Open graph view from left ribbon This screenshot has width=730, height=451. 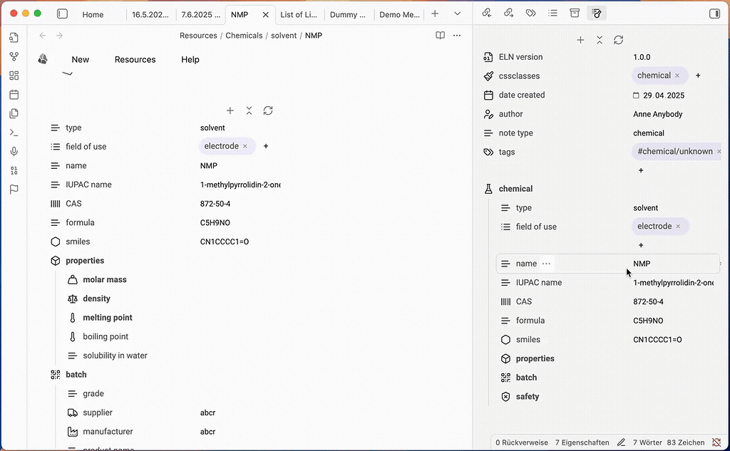coord(14,57)
